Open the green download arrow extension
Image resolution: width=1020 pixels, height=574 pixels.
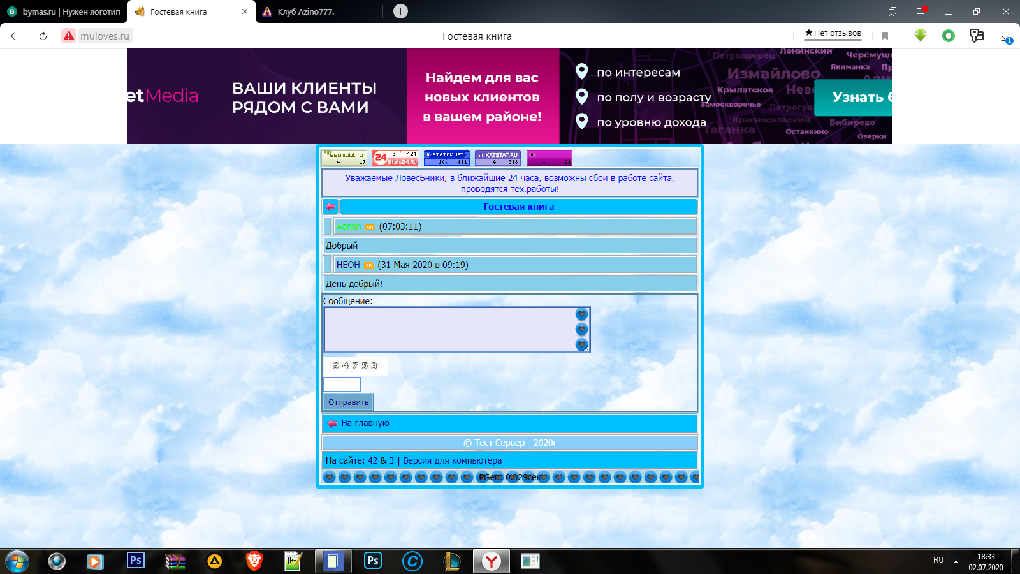pyautogui.click(x=920, y=36)
